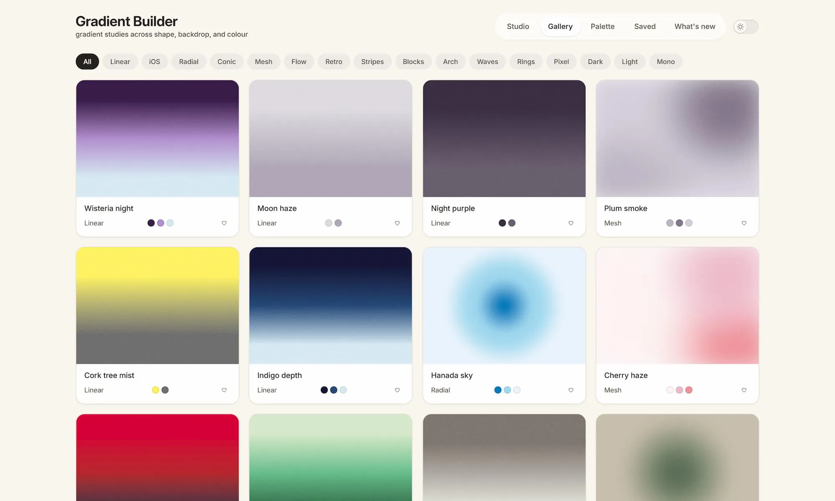
Task: Pick the dark purple swatch of Wisteria night
Action: [x=151, y=223]
